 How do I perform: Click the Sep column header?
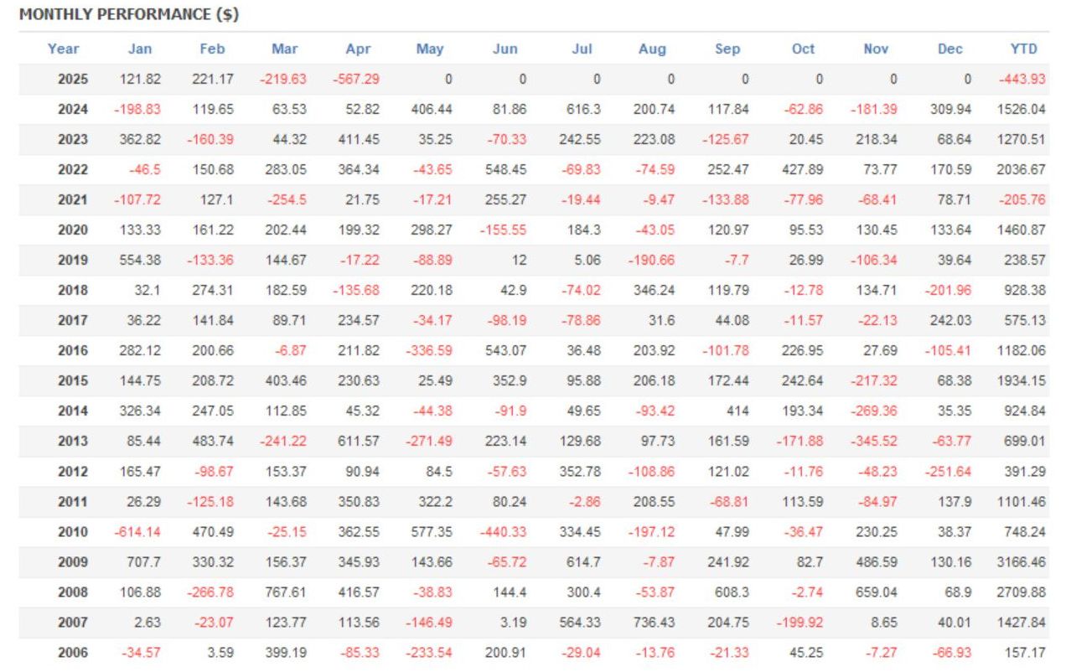pyautogui.click(x=727, y=49)
